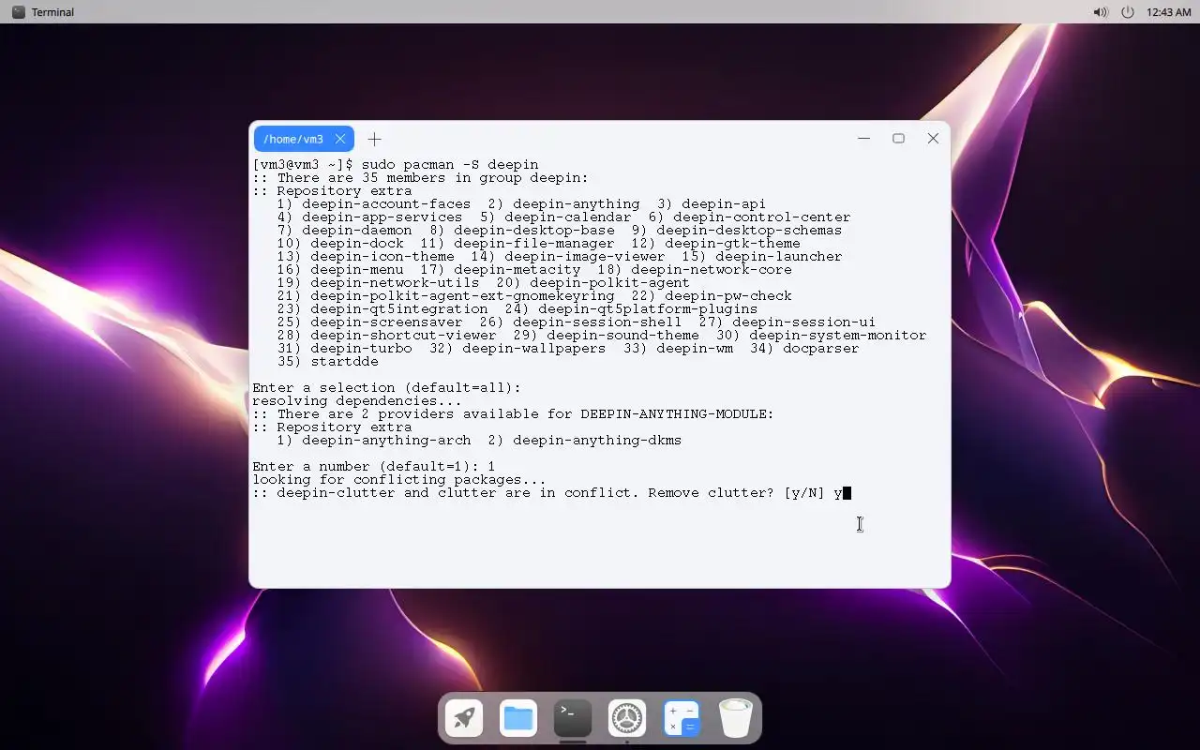
Task: Click 'deepin-turbo' package entry
Action: pyautogui.click(x=361, y=348)
